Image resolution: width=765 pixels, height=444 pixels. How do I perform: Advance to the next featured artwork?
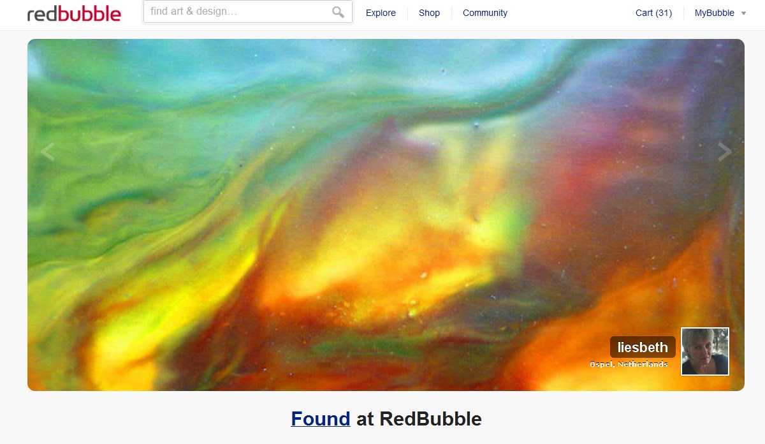coord(725,152)
